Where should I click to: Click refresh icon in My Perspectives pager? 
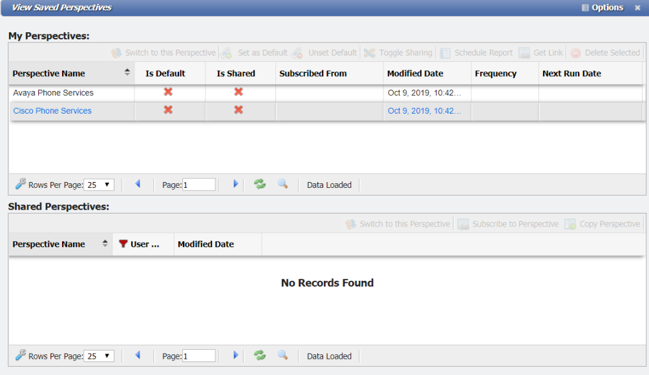pyautogui.click(x=260, y=185)
